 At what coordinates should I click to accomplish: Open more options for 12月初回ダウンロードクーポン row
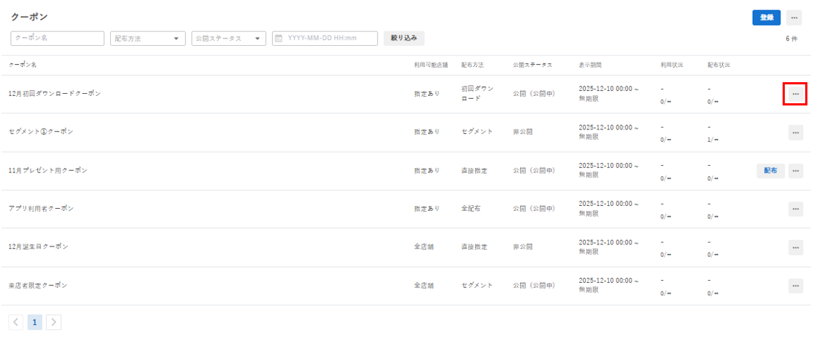click(x=795, y=94)
